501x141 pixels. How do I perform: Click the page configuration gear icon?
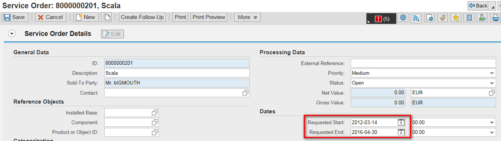(429, 18)
